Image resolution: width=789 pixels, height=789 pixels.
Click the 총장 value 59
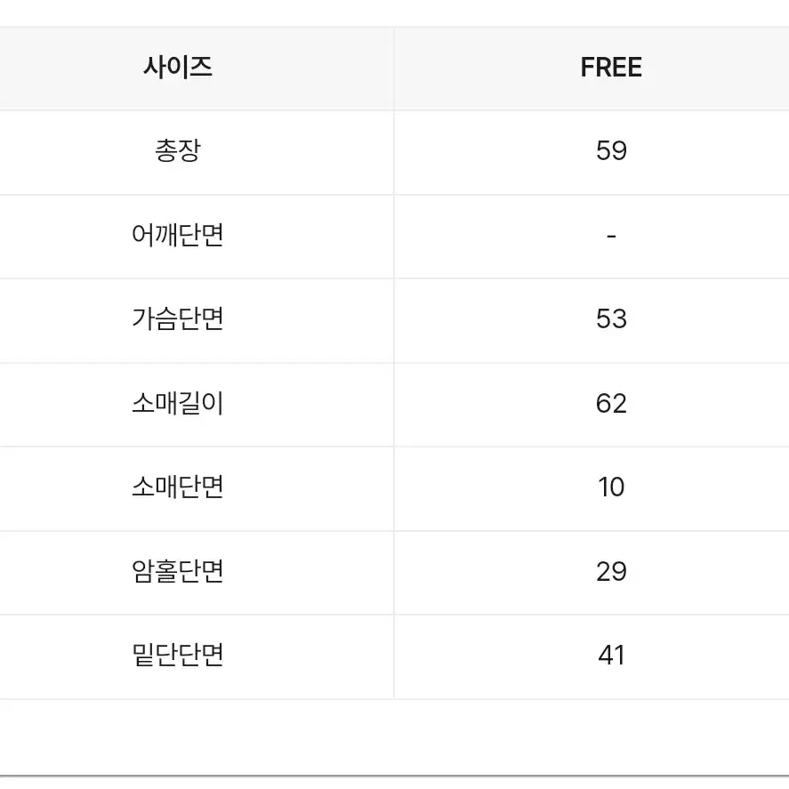(611, 151)
